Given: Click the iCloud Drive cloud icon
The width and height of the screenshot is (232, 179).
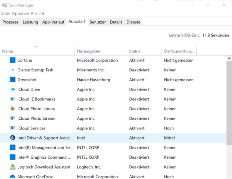Looking at the screenshot, I should click(x=12, y=89).
